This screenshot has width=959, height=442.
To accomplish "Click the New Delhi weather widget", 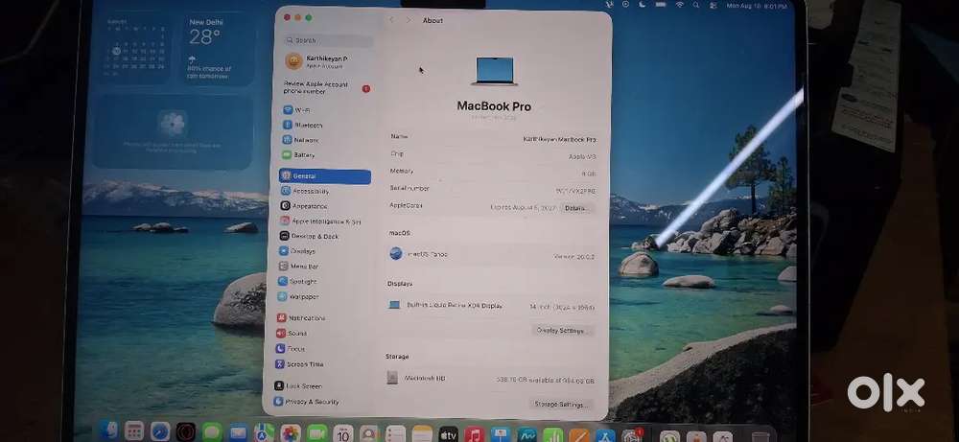I will 219,49.
